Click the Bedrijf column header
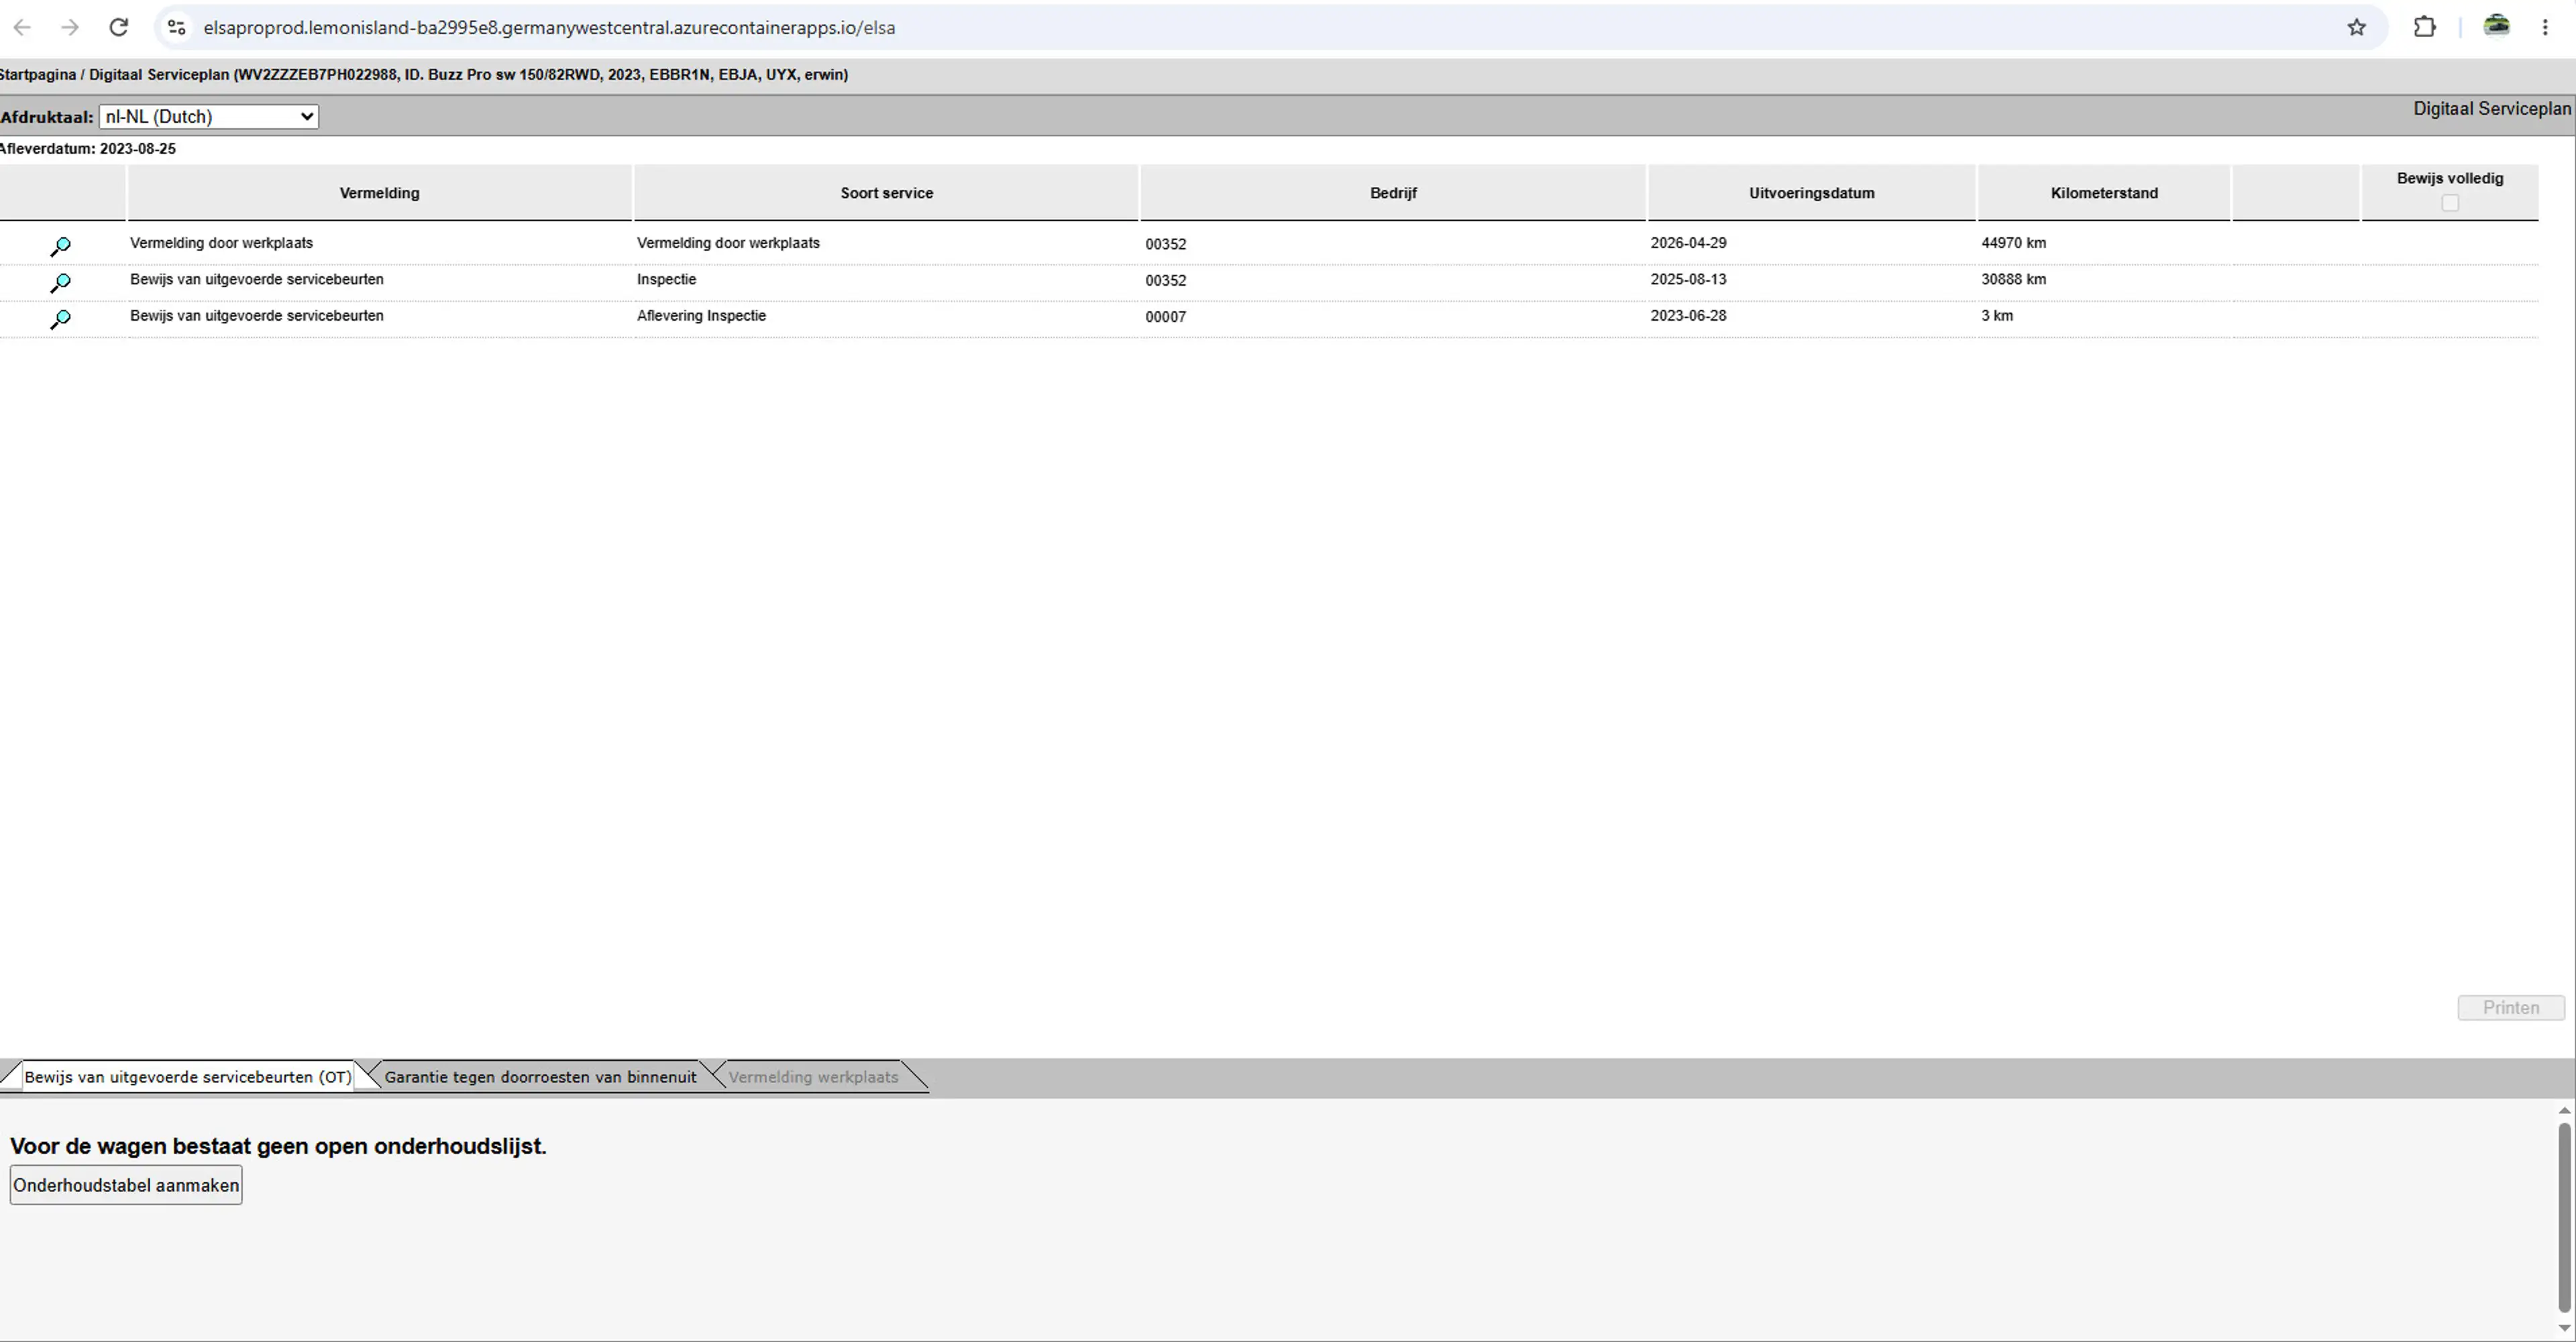This screenshot has height=1342, width=2576. pos(1393,193)
